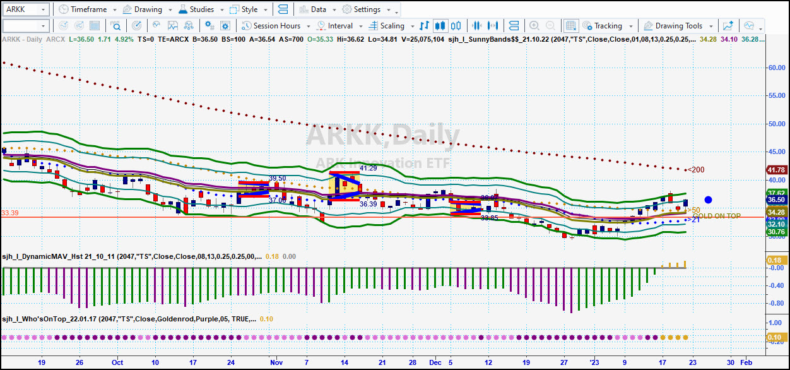Open the Settings menu
This screenshot has width=790, height=370.
[366, 9]
